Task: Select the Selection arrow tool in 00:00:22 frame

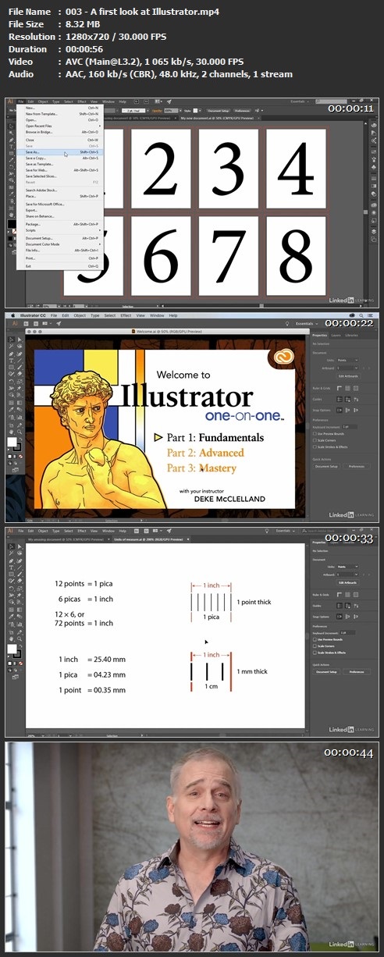Action: pos(11,340)
